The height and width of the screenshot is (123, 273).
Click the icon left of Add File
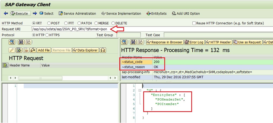pyautogui.click(x=33, y=50)
